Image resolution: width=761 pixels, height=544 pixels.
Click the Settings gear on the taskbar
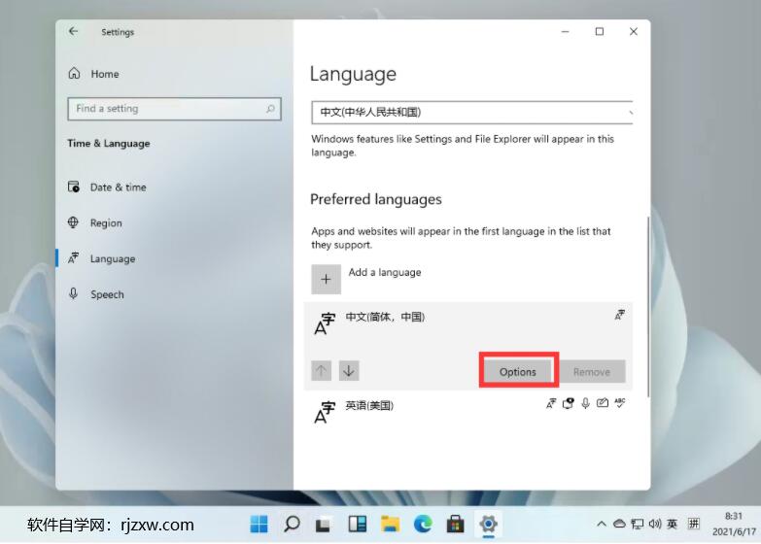pos(488,525)
